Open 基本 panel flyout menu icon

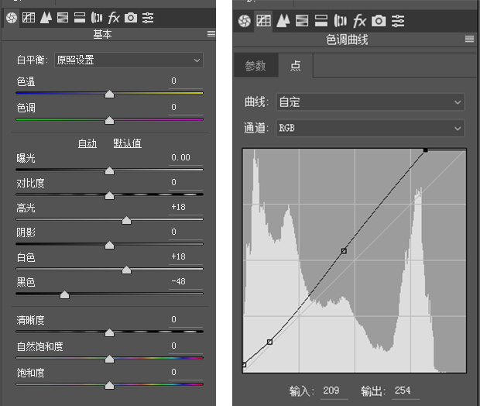(x=211, y=34)
